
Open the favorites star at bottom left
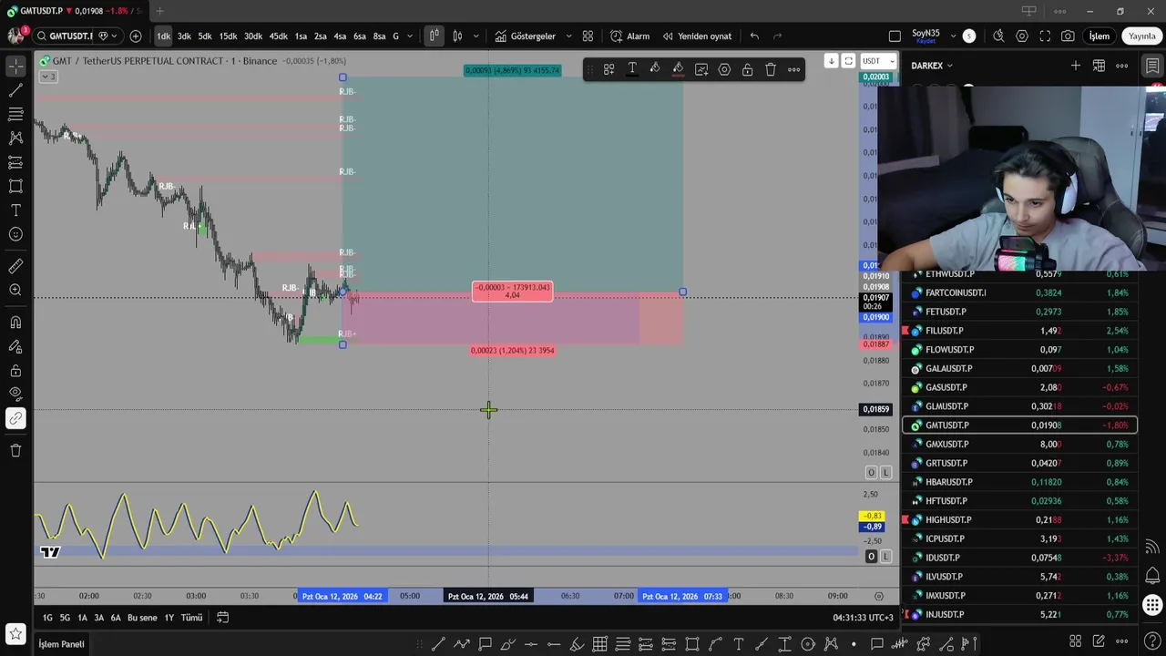(15, 633)
